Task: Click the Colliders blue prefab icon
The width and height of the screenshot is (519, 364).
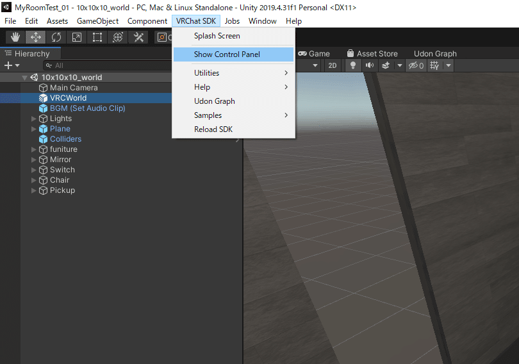Action: (x=43, y=139)
